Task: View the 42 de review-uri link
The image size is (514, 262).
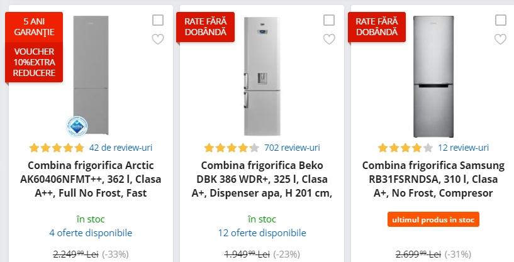Action: tap(120, 148)
